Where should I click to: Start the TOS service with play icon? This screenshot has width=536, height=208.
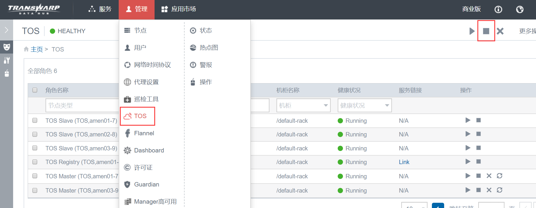472,31
